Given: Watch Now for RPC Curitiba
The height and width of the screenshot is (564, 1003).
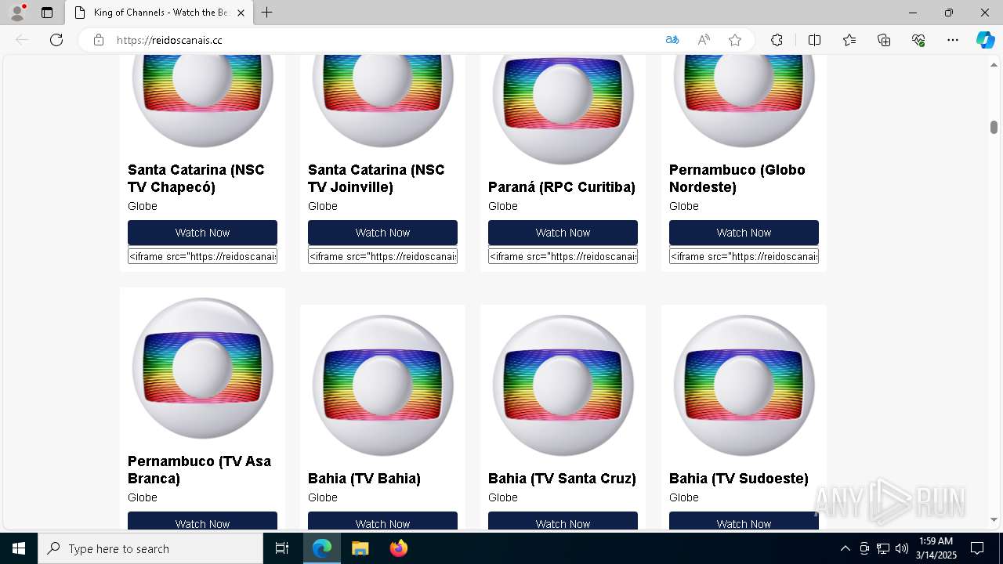Looking at the screenshot, I should point(563,233).
